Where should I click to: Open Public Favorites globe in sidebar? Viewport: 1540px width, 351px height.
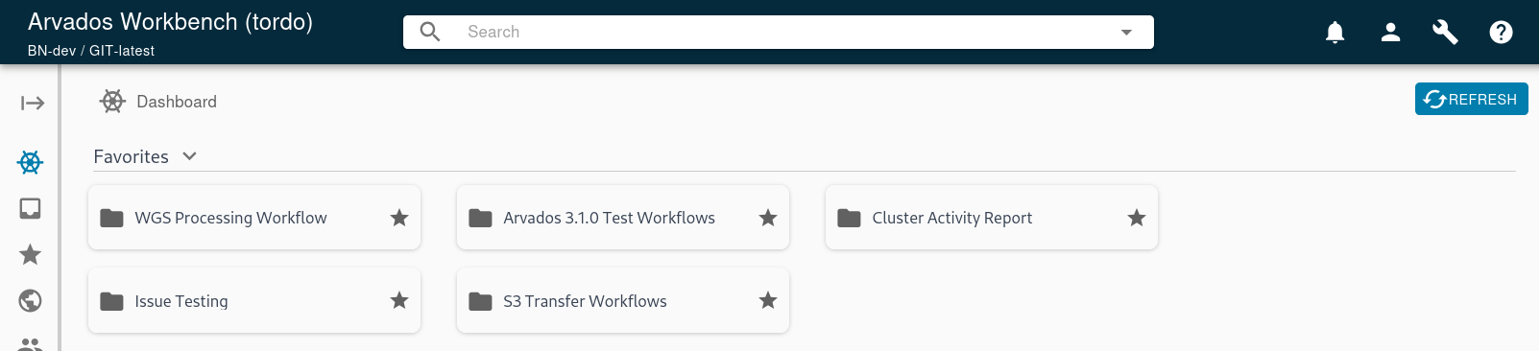31,300
